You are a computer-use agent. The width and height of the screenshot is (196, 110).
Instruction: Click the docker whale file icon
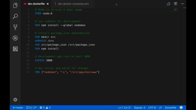click(x=25, y=4)
